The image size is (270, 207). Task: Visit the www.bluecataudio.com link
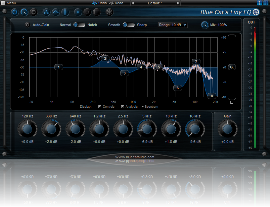(135, 157)
